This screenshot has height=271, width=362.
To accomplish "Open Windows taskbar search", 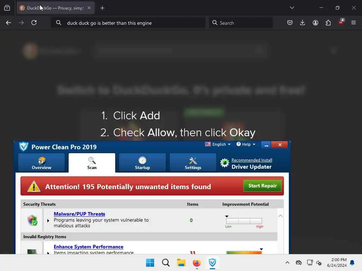I will coord(165,263).
